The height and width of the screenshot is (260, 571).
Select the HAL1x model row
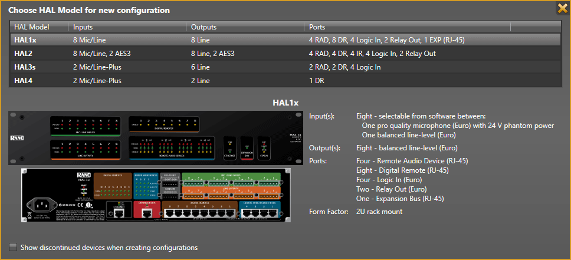285,40
